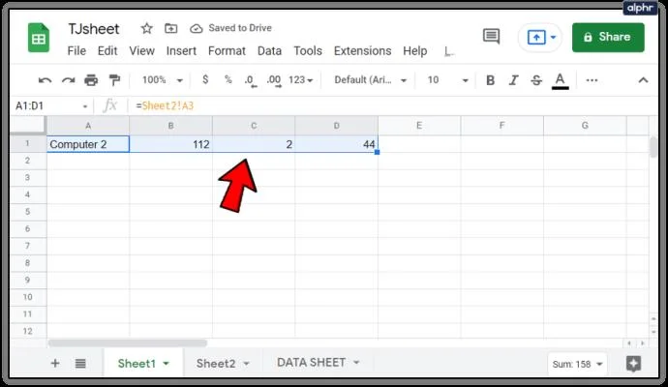Open the Google Sheets home icon
Viewport: 668px width, 387px height.
(x=39, y=39)
